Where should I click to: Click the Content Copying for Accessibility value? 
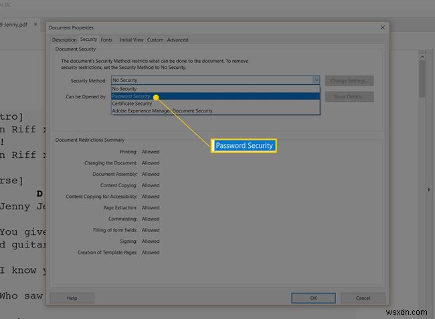151,197
